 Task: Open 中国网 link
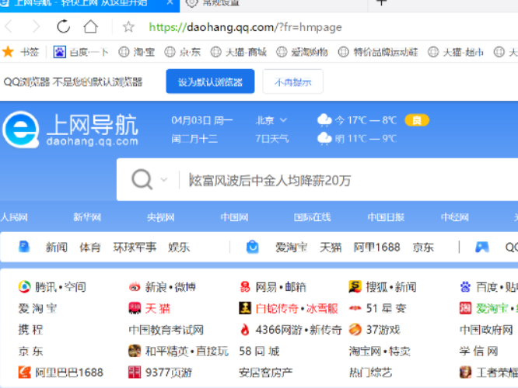coord(234,217)
